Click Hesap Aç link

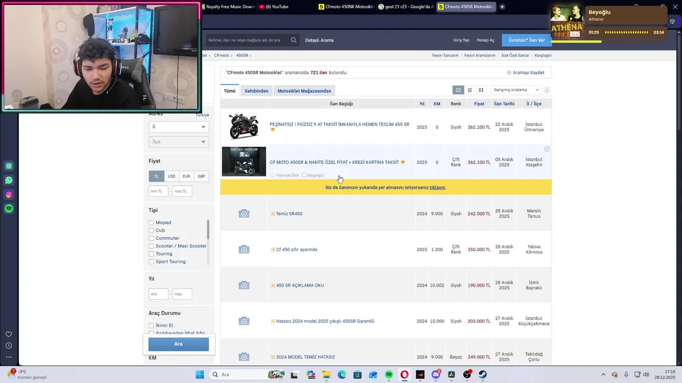click(x=485, y=40)
